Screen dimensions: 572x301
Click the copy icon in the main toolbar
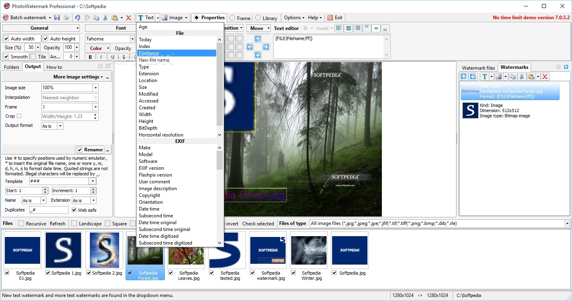pos(96,18)
